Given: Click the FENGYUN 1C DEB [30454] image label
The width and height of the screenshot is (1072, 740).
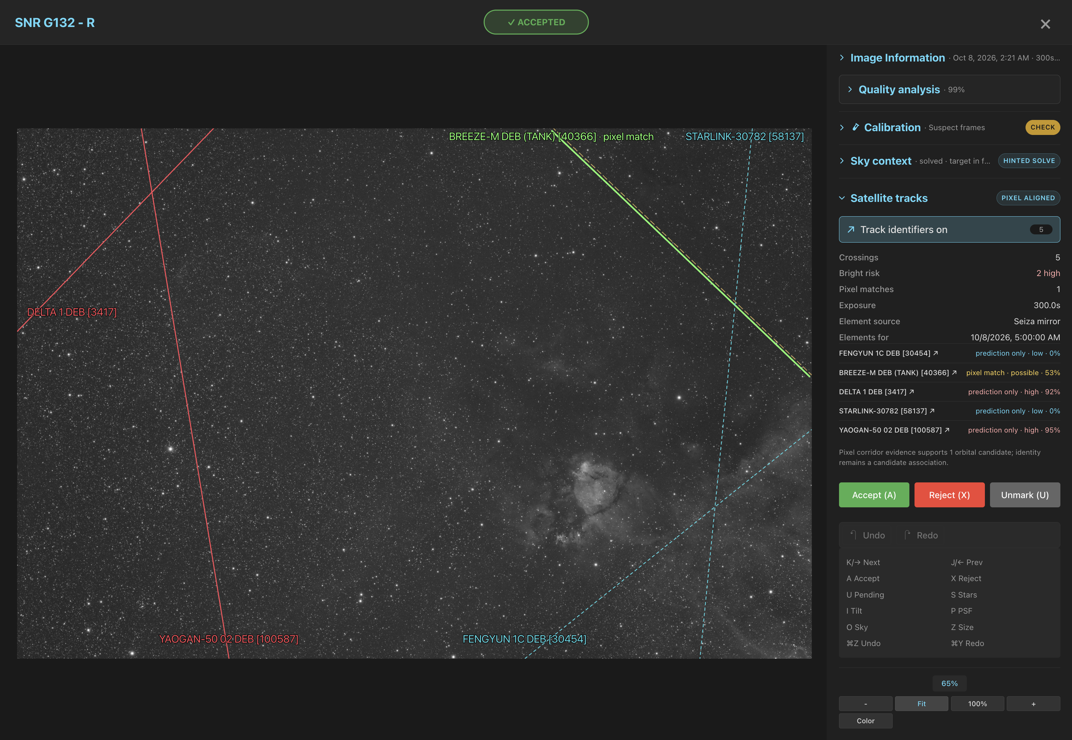Looking at the screenshot, I should tap(524, 639).
